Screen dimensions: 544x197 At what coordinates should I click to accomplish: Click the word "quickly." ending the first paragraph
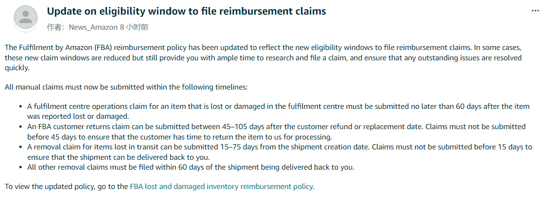16,67
